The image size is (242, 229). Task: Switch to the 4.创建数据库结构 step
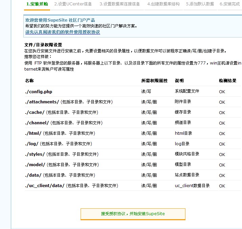pos(163,4)
